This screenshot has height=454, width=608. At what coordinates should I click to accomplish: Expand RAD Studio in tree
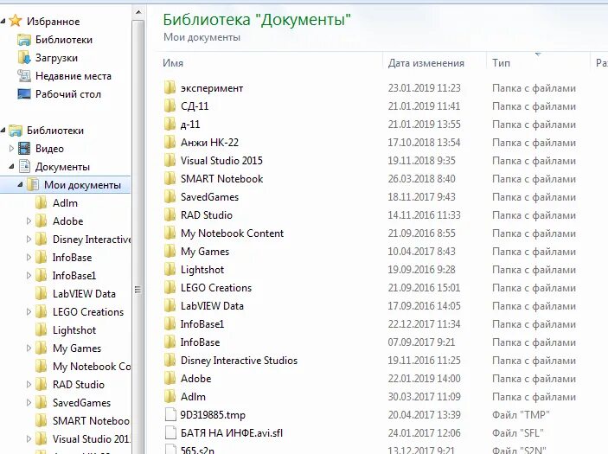coord(29,384)
